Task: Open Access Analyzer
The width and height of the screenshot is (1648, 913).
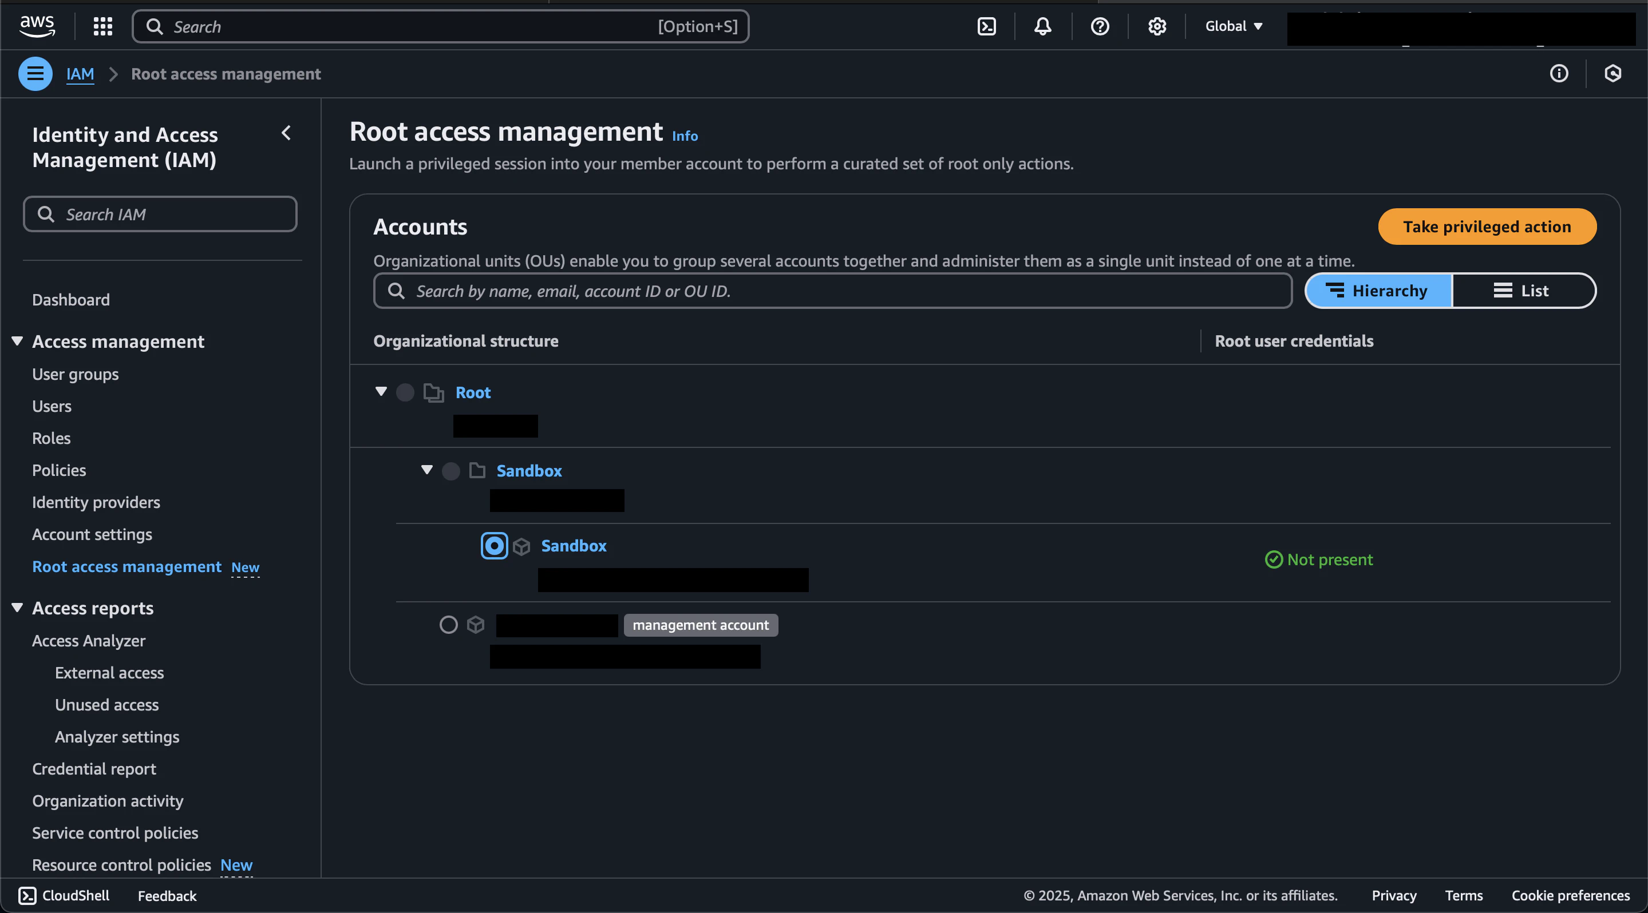Action: (89, 641)
